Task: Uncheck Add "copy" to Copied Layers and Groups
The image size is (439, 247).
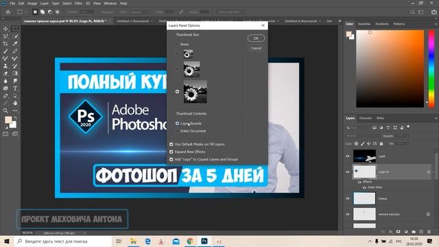Action: point(171,159)
